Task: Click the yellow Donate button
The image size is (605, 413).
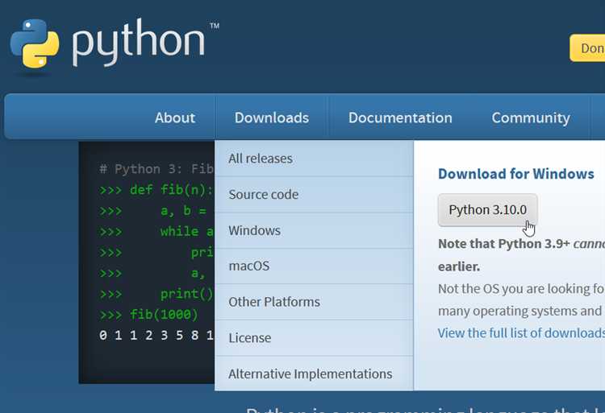Action: (587, 48)
